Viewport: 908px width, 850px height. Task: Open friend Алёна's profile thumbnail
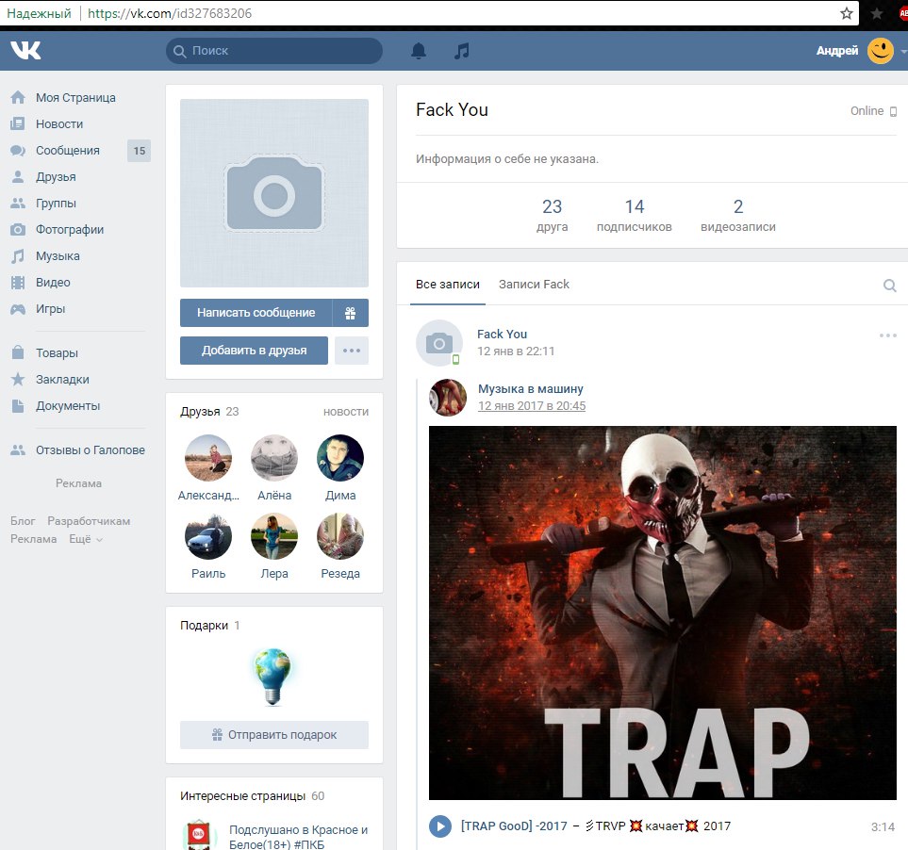[x=274, y=458]
